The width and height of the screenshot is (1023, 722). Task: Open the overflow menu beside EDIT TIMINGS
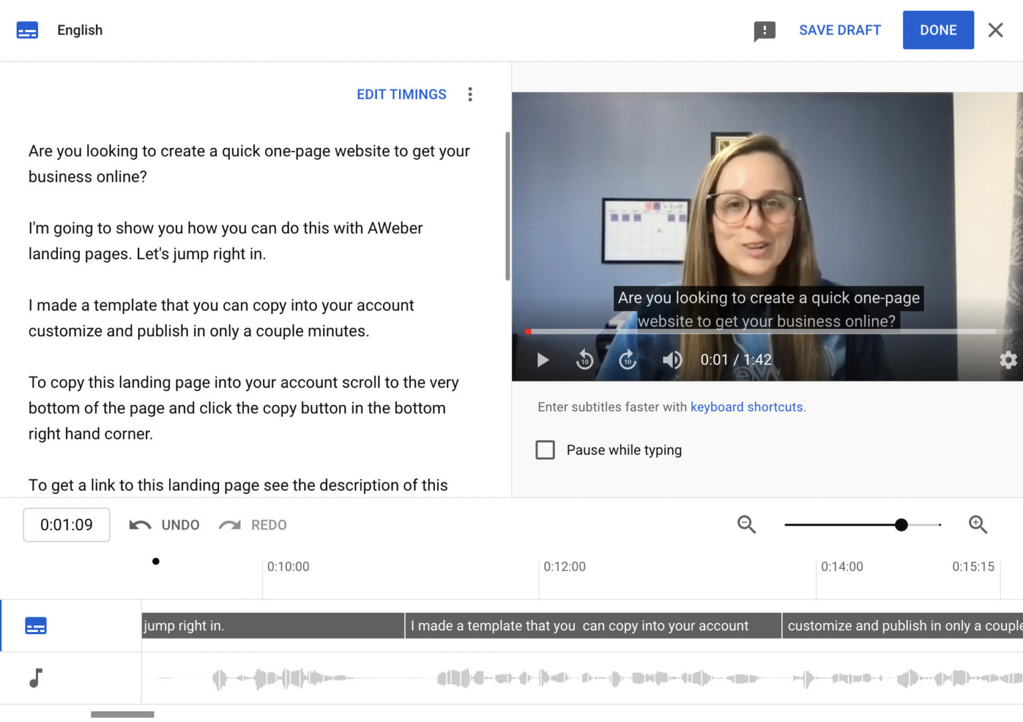pyautogui.click(x=470, y=95)
